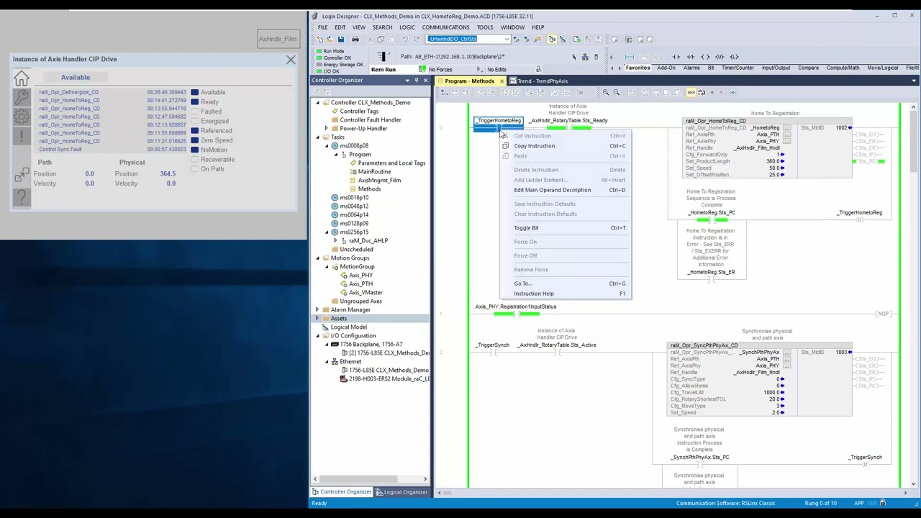
Task: Select the Timer/Counter instruction tab
Action: [x=738, y=68]
